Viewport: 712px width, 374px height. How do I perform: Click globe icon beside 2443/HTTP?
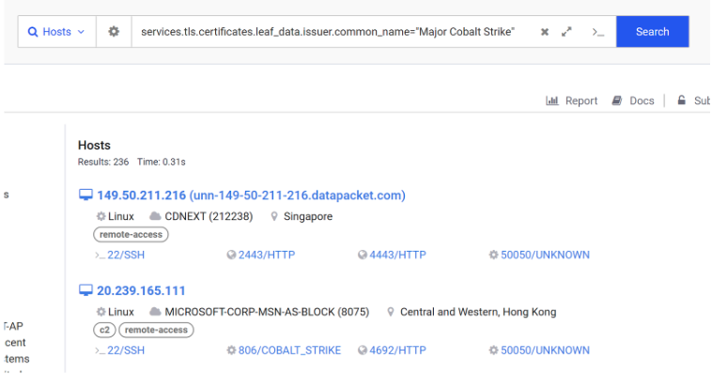[231, 255]
